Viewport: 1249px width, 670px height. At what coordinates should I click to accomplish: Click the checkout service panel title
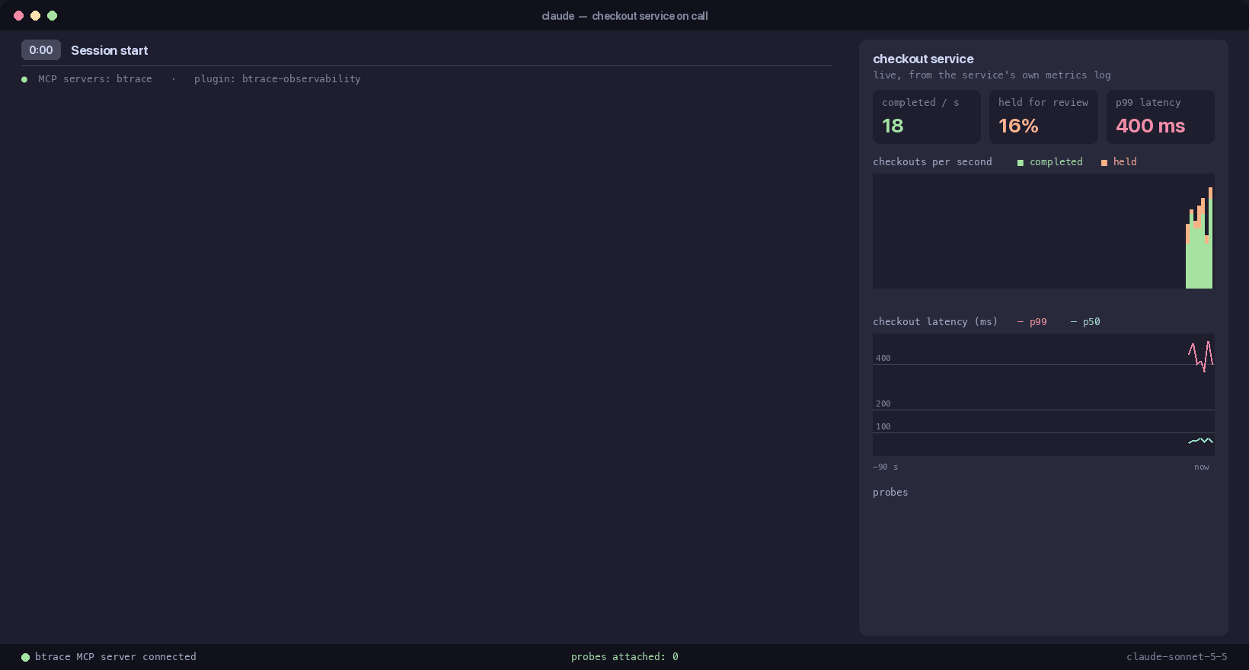pyautogui.click(x=923, y=59)
